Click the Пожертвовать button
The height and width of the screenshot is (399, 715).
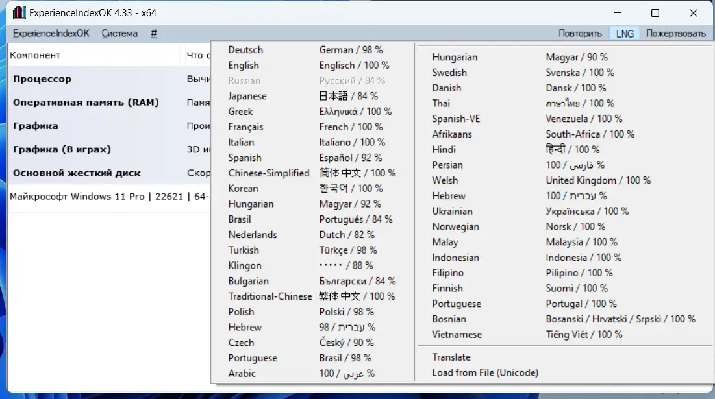coord(676,34)
